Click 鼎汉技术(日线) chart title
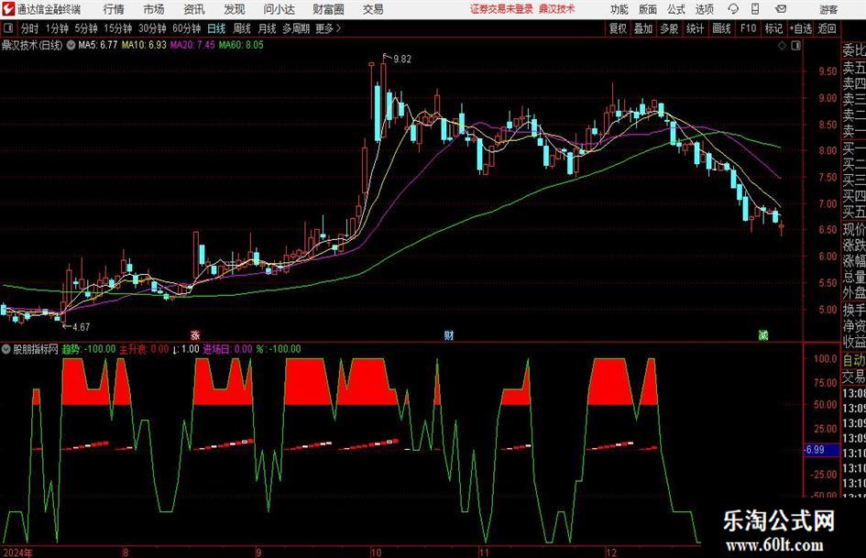This screenshot has height=558, width=866. pyautogui.click(x=32, y=45)
